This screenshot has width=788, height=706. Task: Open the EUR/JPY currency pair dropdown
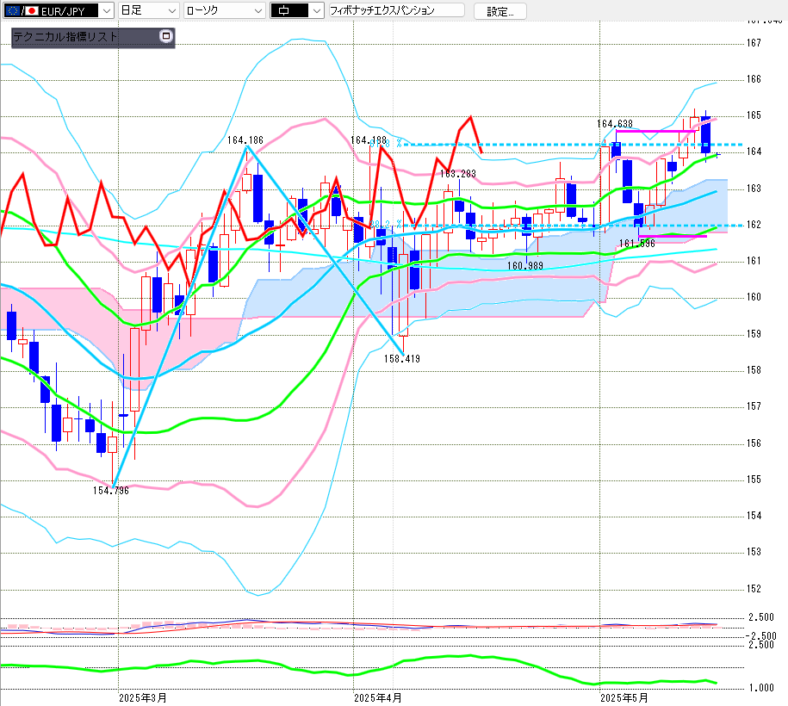coord(59,10)
